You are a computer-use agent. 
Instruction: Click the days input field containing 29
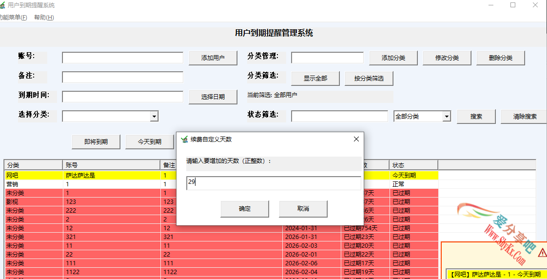pos(273,183)
